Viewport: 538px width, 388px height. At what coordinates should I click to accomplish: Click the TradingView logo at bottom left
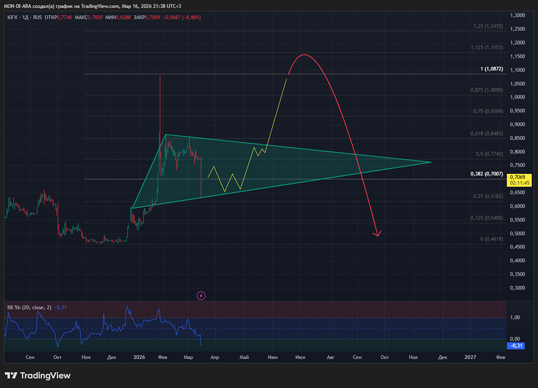pyautogui.click(x=38, y=376)
